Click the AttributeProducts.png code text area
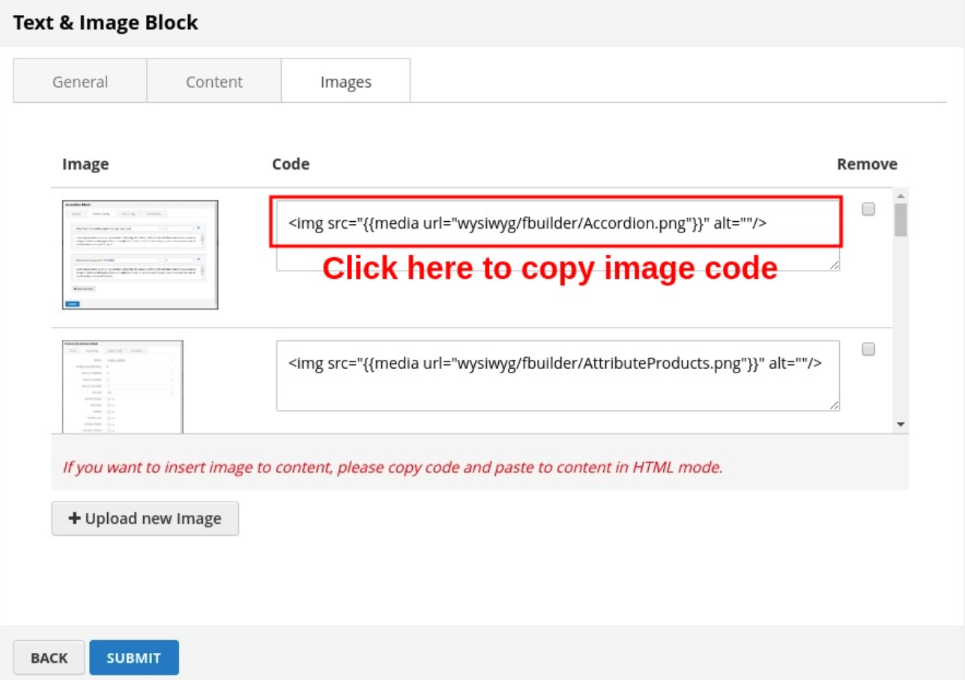This screenshot has width=965, height=680. point(557,375)
